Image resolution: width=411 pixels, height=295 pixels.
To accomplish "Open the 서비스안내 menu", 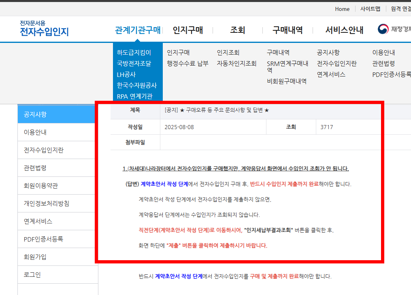I will pos(342,30).
